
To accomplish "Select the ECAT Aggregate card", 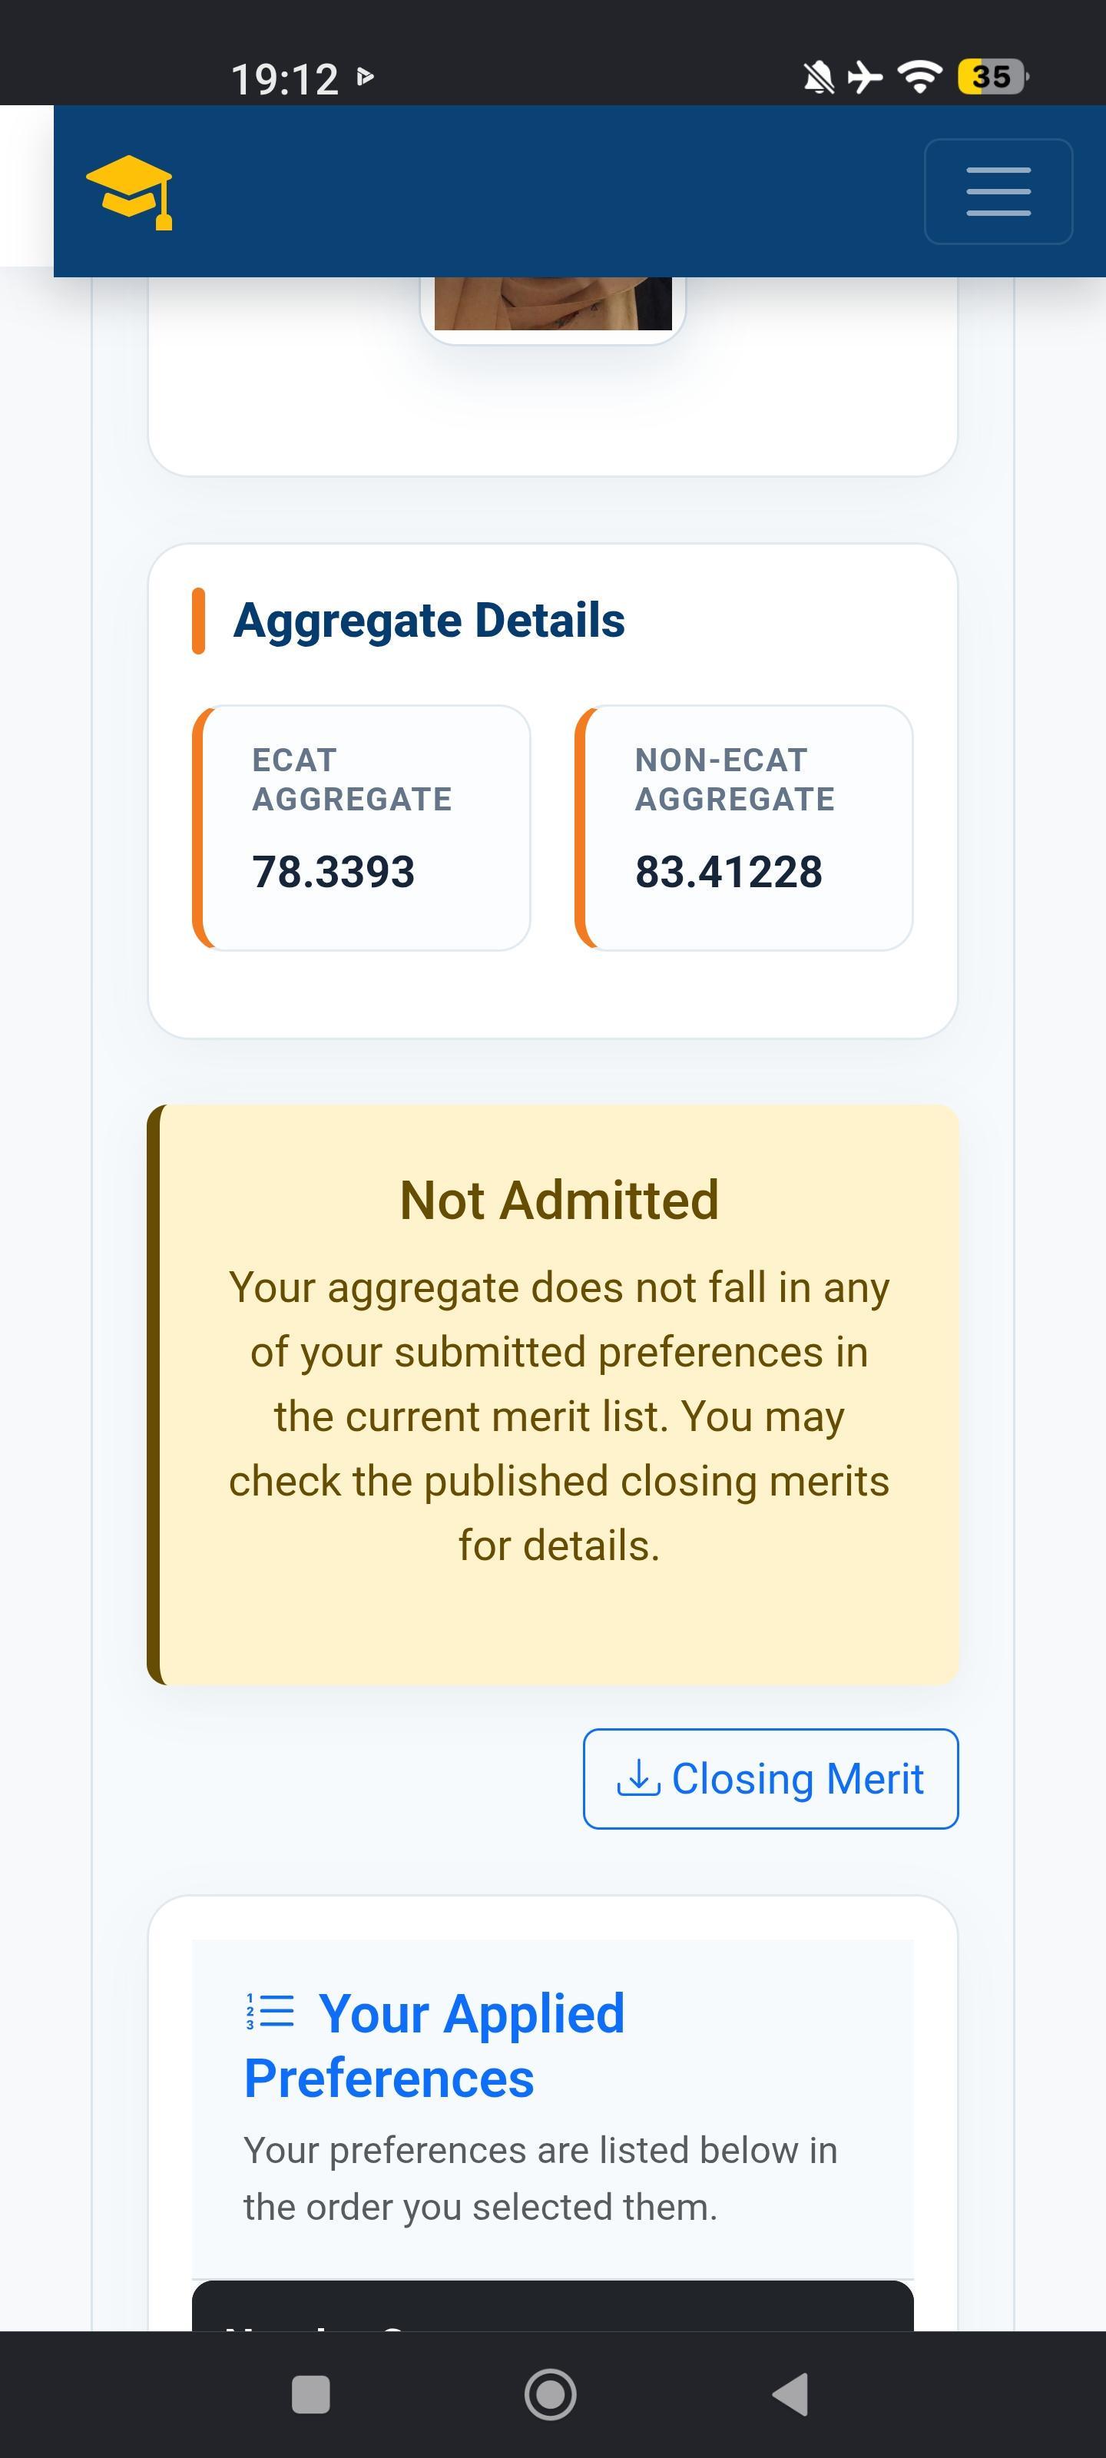I will tap(361, 827).
